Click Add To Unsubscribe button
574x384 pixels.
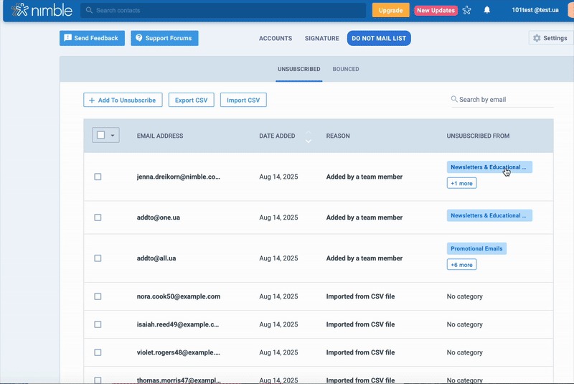pos(123,100)
